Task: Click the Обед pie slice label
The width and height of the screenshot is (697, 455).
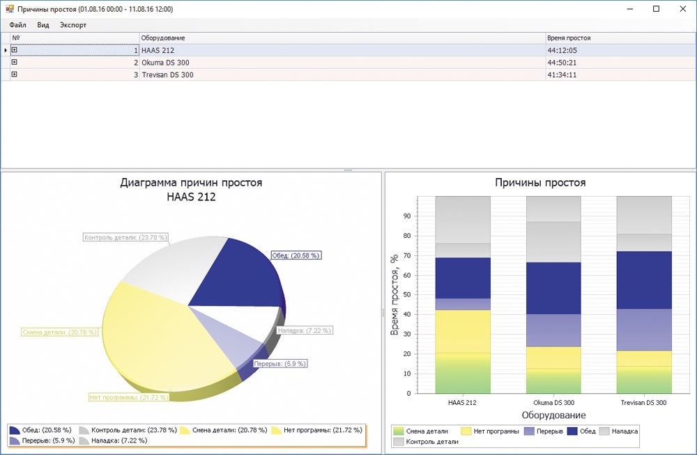Action: pyautogui.click(x=296, y=255)
